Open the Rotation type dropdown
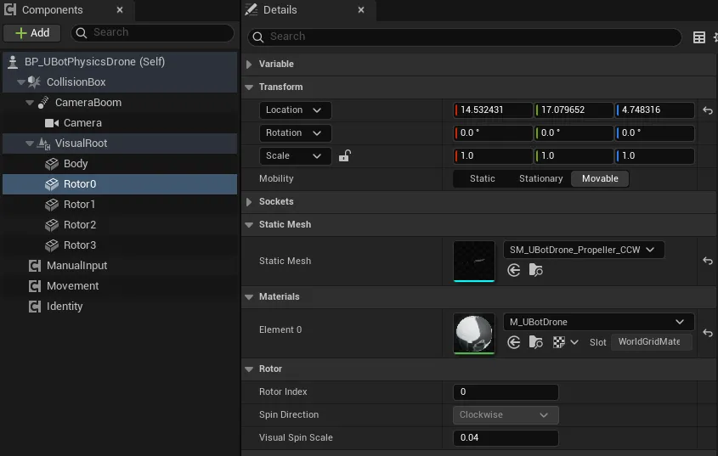This screenshot has width=718, height=456. 295,132
